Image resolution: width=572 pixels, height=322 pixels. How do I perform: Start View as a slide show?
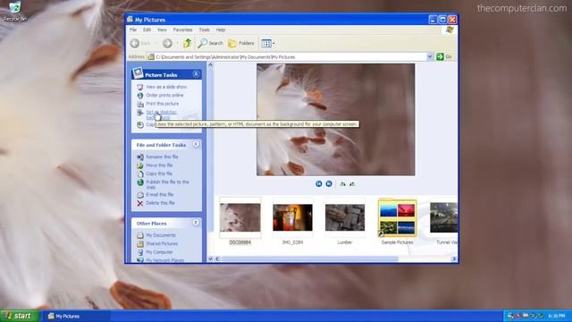click(166, 87)
